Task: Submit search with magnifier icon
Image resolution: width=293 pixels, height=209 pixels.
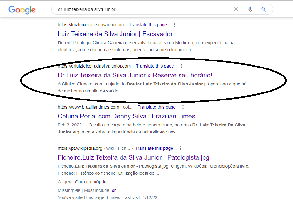Action: (264, 9)
